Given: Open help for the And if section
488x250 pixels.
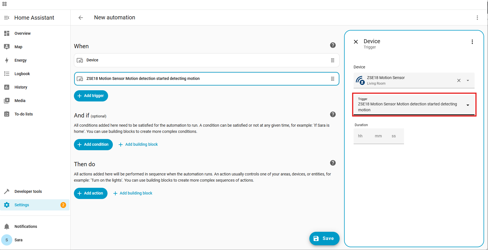Looking at the screenshot, I should tap(333, 114).
